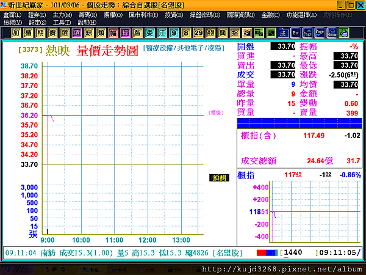The width and height of the screenshot is (366, 275).
Task: Click the 智 toolbar icon
Action: 137,33
